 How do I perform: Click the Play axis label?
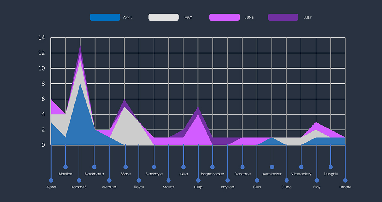tap(317, 187)
